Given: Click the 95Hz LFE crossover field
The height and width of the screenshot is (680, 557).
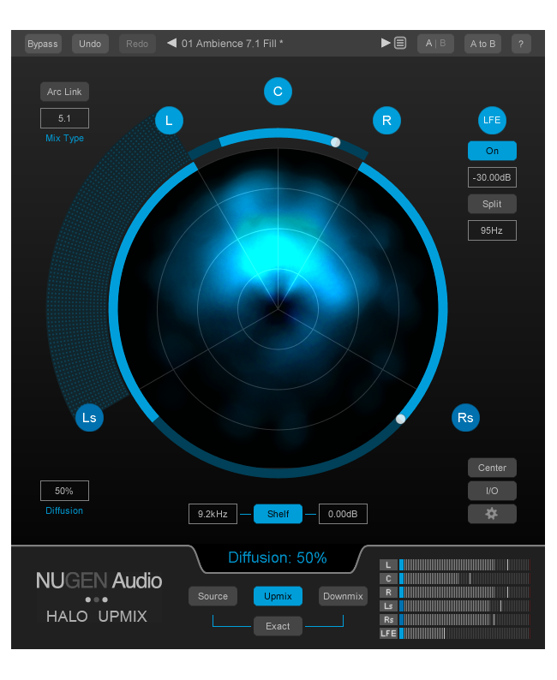Looking at the screenshot, I should (492, 230).
